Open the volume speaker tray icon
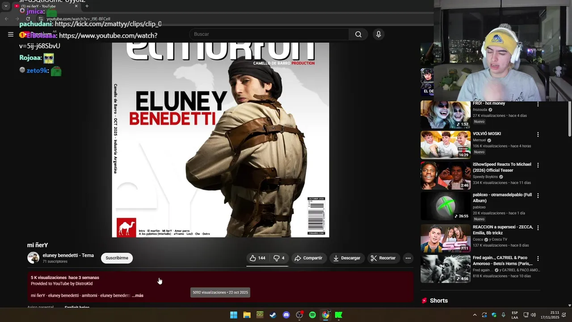Viewport: 572px width, 322px height. tap(533, 315)
